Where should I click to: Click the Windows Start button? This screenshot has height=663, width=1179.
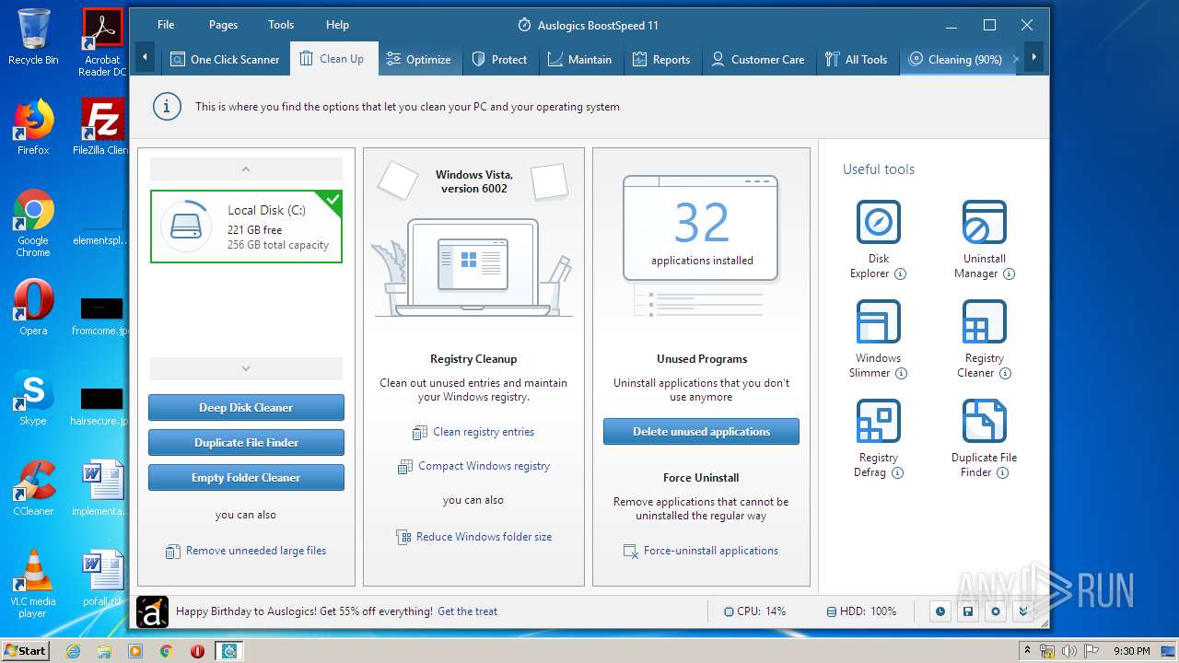click(x=25, y=651)
